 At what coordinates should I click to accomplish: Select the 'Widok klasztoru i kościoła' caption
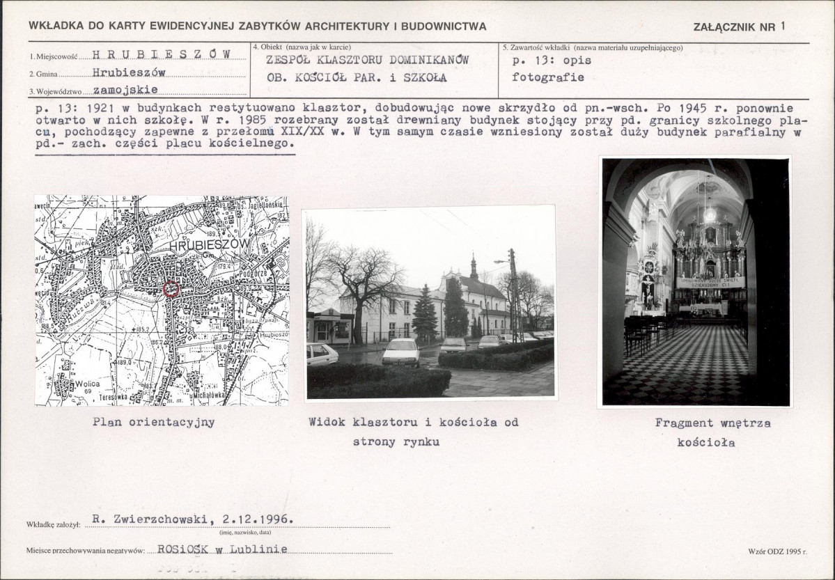(x=413, y=432)
